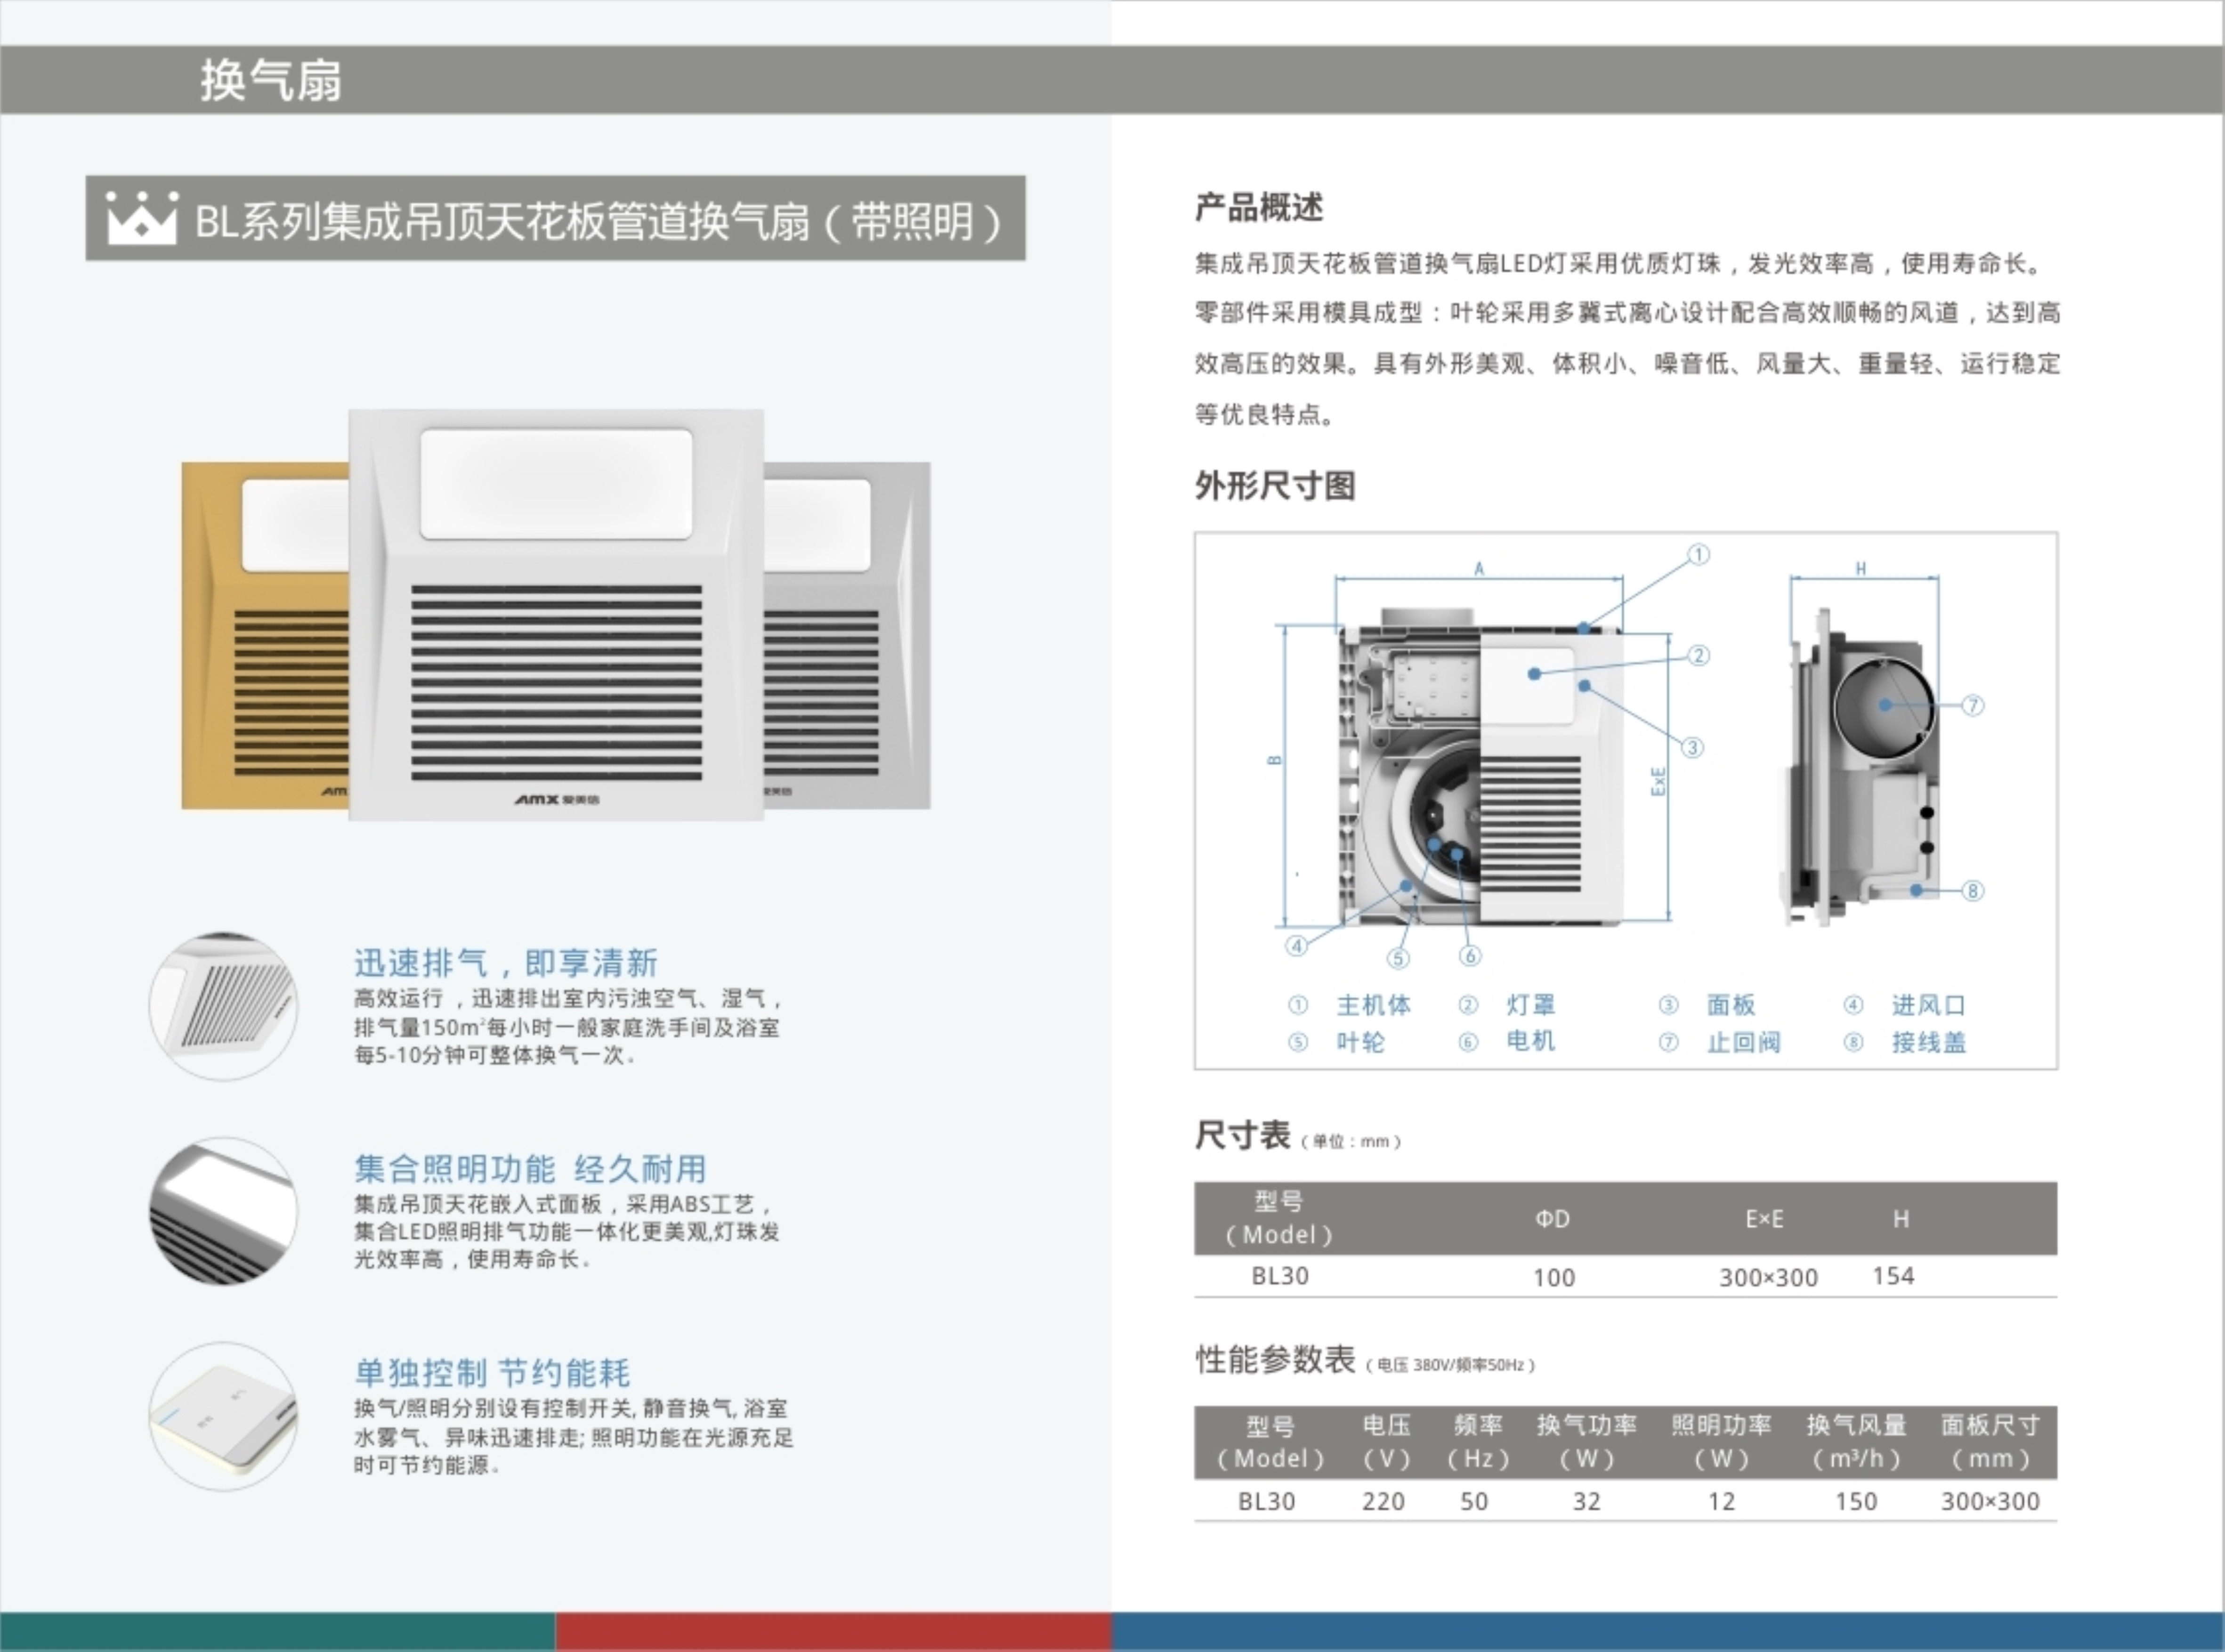This screenshot has height=1652, width=2225.
Task: Click the 外形尺寸图 section heading
Action: 1275,486
